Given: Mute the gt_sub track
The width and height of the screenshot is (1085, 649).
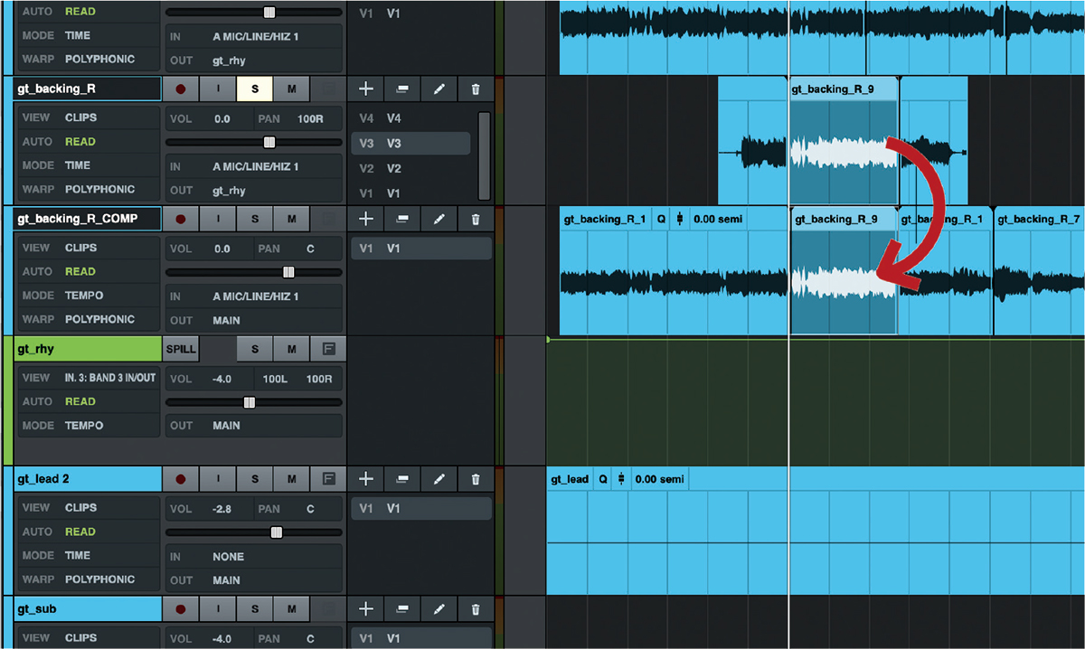Looking at the screenshot, I should (x=291, y=609).
